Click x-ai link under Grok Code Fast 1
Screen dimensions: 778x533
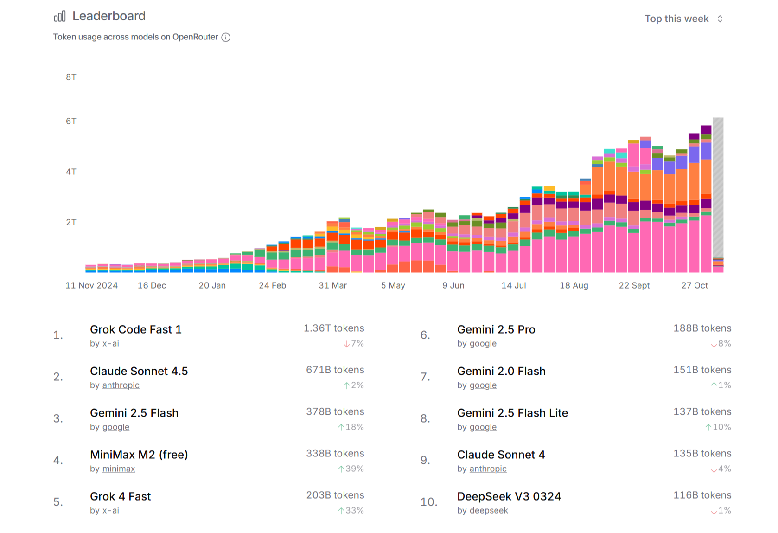110,343
